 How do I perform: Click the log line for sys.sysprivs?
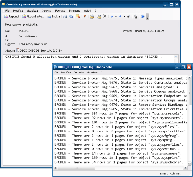tap(118, 158)
